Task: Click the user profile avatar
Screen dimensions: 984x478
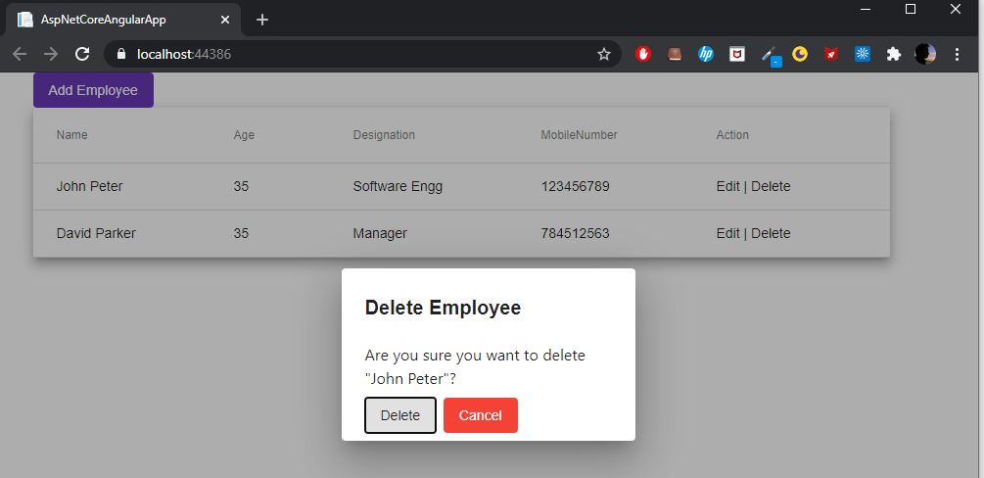Action: pyautogui.click(x=925, y=54)
